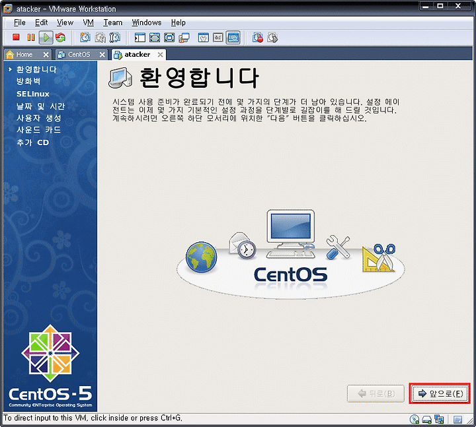Select 사용자 생성 in the sidebar
The width and height of the screenshot is (476, 427).
39,118
